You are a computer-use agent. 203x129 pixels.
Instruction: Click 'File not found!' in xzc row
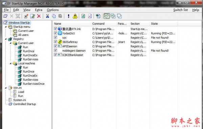(160, 37)
